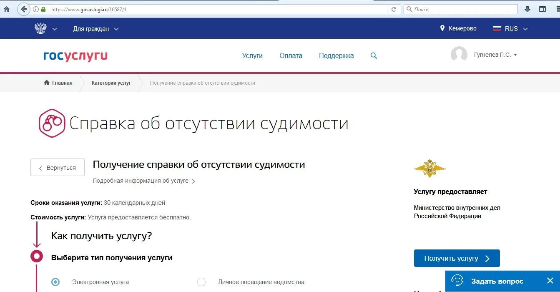This screenshot has height=292, width=560.
Task: Click the Russian coat of arms emblem
Action: point(40,29)
